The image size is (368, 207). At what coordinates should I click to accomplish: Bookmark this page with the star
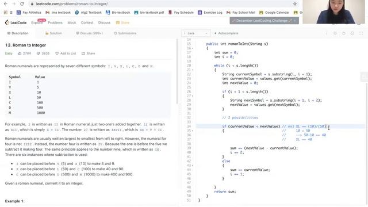(x=295, y=4)
